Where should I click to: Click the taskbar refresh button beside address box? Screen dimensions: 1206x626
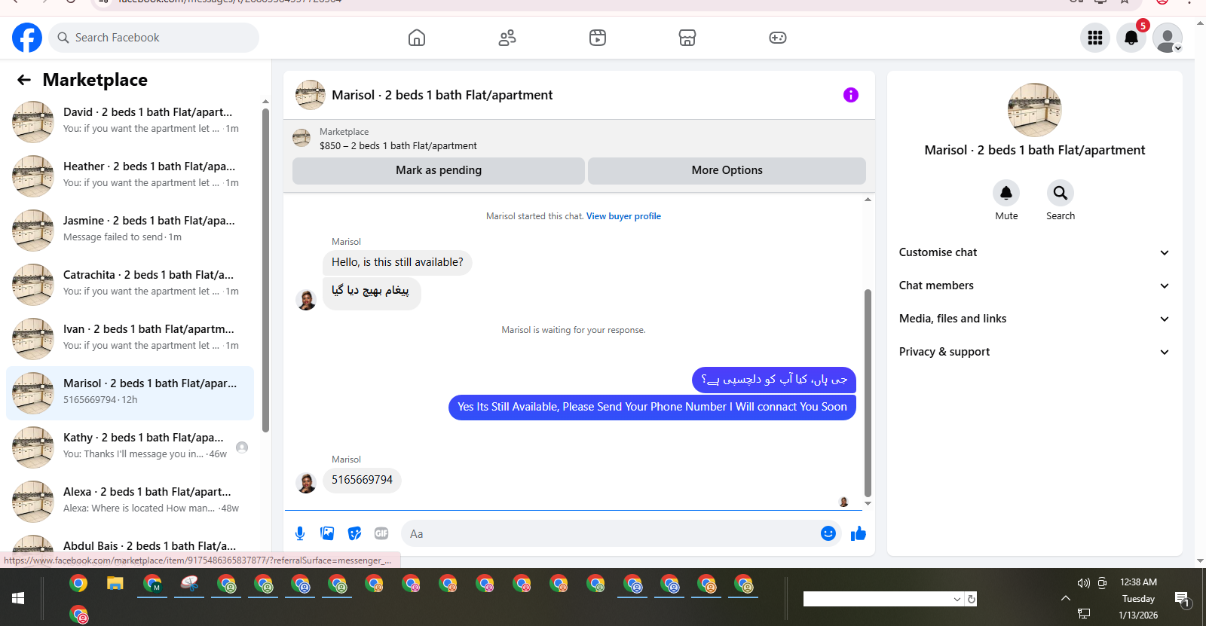click(x=972, y=599)
